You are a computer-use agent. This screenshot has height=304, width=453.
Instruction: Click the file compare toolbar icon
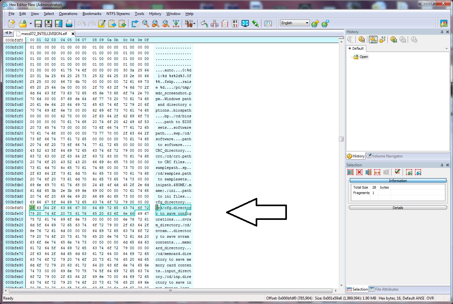point(215,23)
